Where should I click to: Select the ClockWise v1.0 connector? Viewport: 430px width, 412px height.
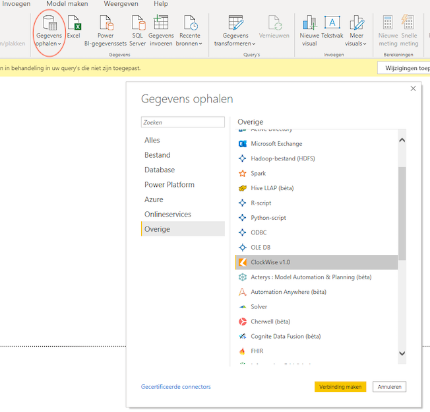(x=317, y=262)
